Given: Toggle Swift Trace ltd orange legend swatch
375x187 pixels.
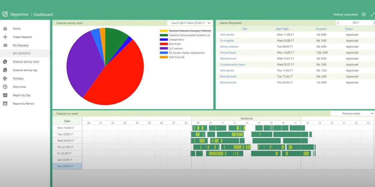Looking at the screenshot, I should click(x=164, y=57).
